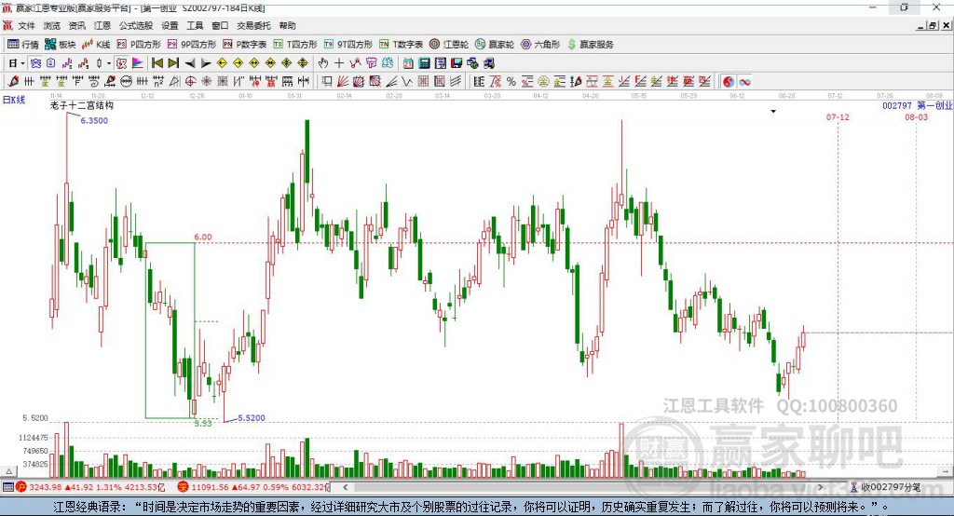Click the horizontal scrollbar right arrow
Image resolution: width=954 pixels, height=516 pixels.
(820, 487)
